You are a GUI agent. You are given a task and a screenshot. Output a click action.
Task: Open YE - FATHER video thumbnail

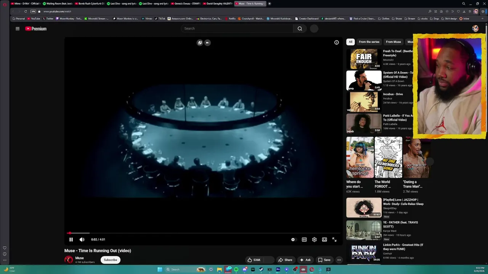pos(364,230)
